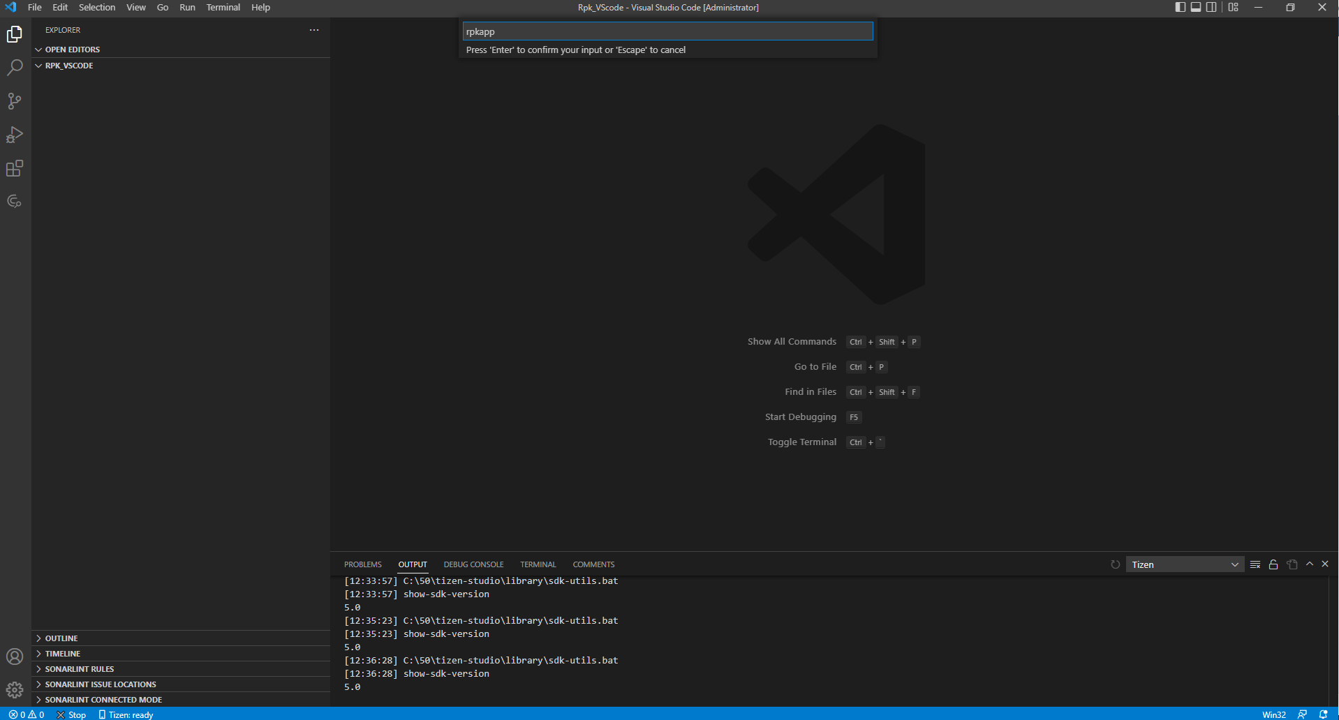This screenshot has height=720, width=1339.
Task: Open the Manage settings gear
Action: (x=15, y=689)
